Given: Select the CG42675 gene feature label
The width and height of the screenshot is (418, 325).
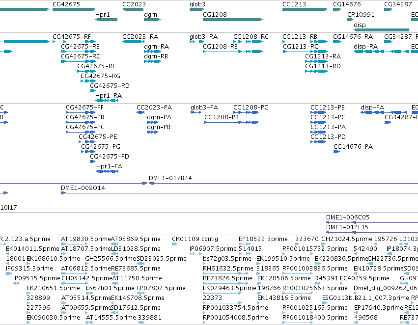Looking at the screenshot, I should coord(66,4).
